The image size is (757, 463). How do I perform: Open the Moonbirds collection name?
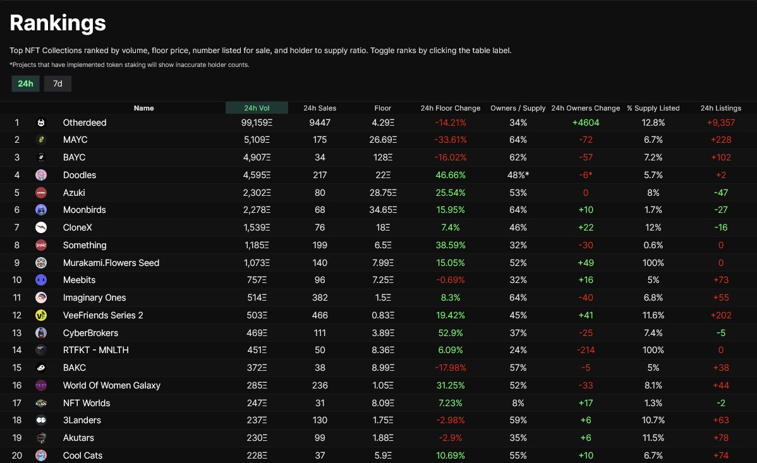85,210
